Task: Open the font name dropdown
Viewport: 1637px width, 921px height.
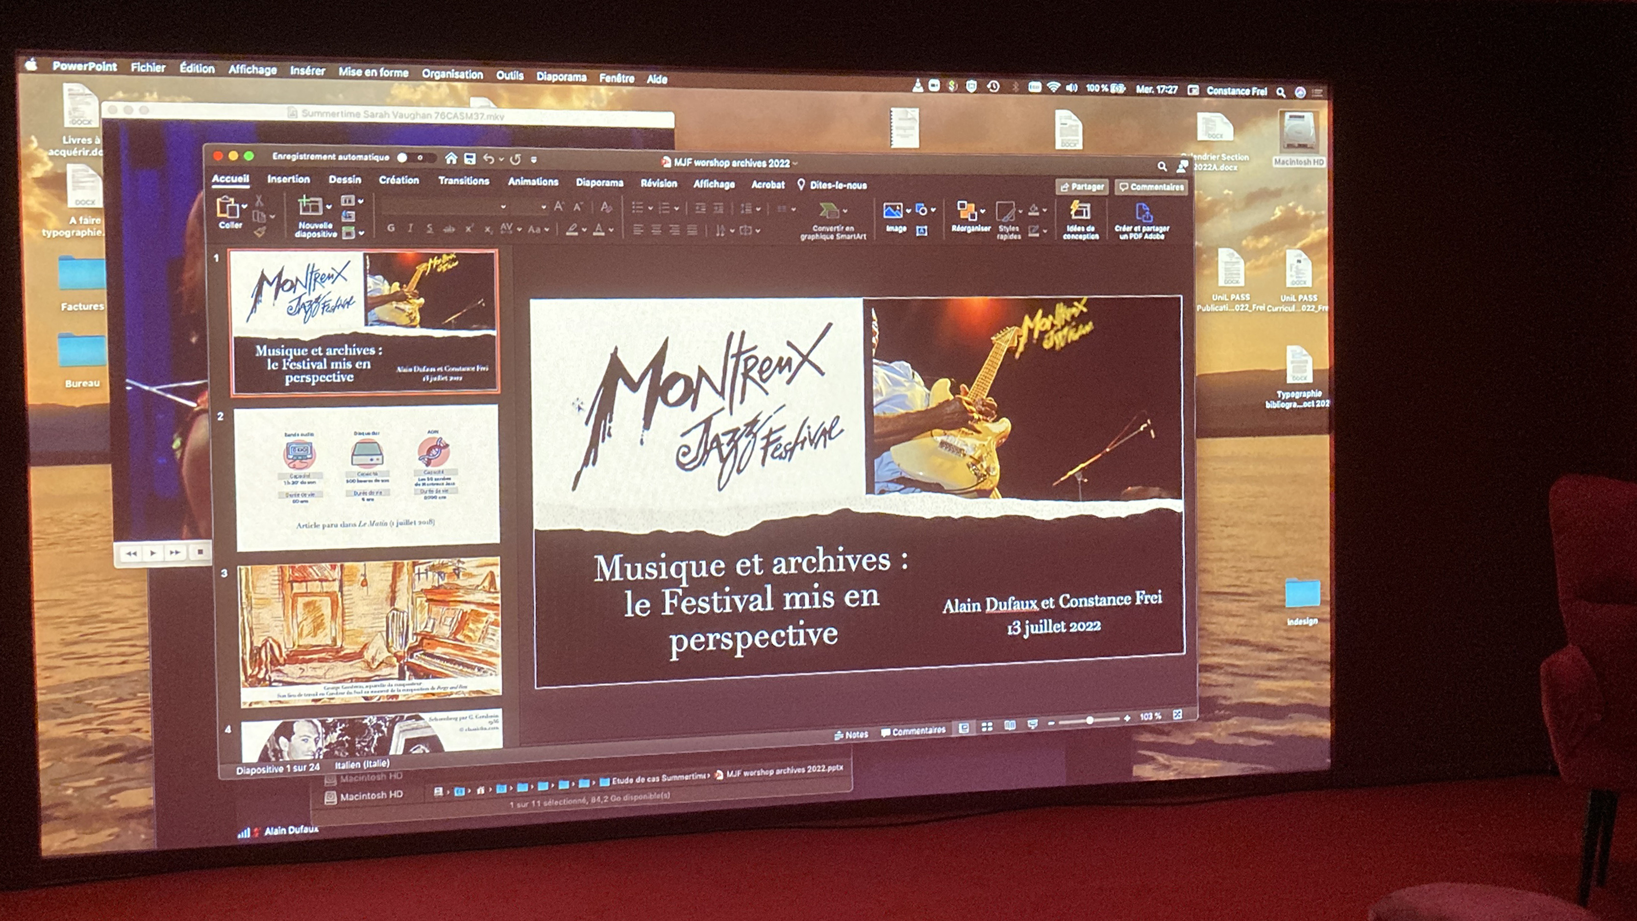Action: (503, 206)
